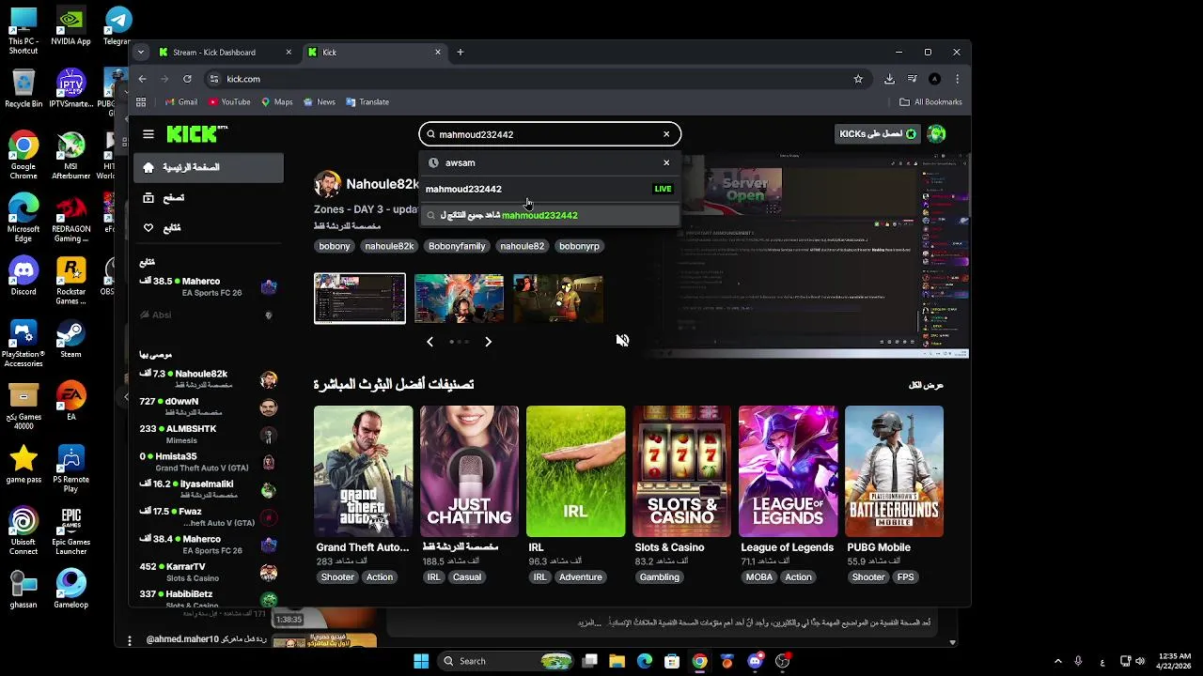Click the Bobonyfamily tag
Viewport: 1203px width, 676px height.
[x=457, y=246]
